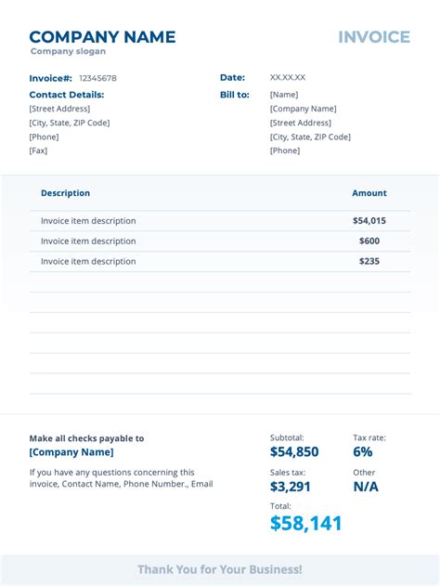Select the [Street Address] under Contact Details
This screenshot has width=440, height=586.
(x=59, y=109)
